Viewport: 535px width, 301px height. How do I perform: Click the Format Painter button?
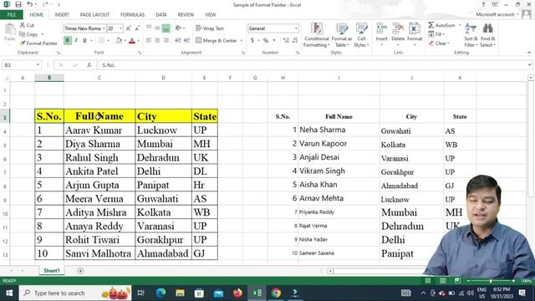pos(38,43)
